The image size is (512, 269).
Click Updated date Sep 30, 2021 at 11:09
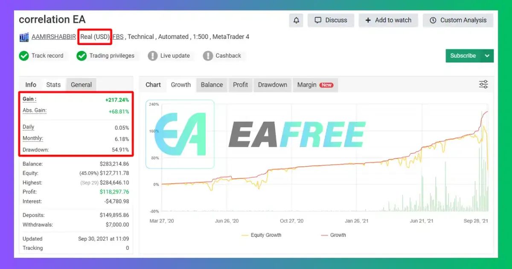pos(104,239)
